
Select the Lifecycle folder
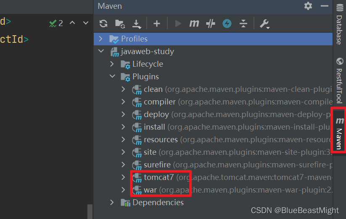pos(213,64)
